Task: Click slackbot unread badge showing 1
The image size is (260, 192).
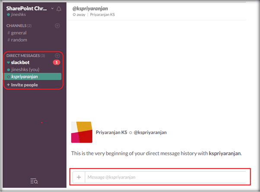Action: (57, 63)
